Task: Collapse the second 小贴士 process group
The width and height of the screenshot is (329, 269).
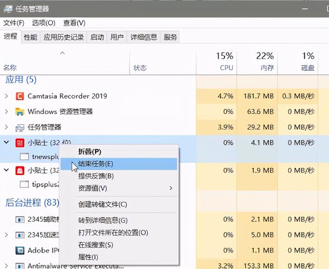Action: pos(7,170)
